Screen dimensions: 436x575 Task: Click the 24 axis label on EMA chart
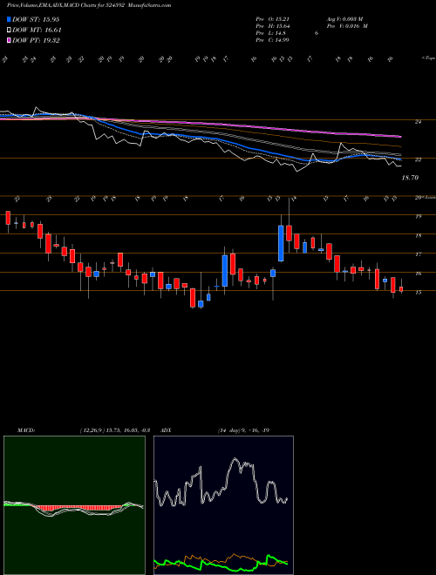click(x=418, y=122)
